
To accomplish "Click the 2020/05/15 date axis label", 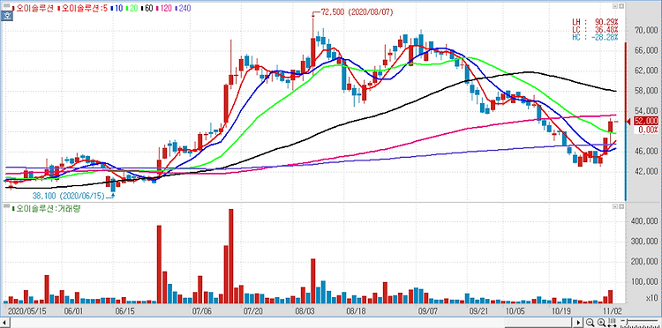I will [x=27, y=310].
